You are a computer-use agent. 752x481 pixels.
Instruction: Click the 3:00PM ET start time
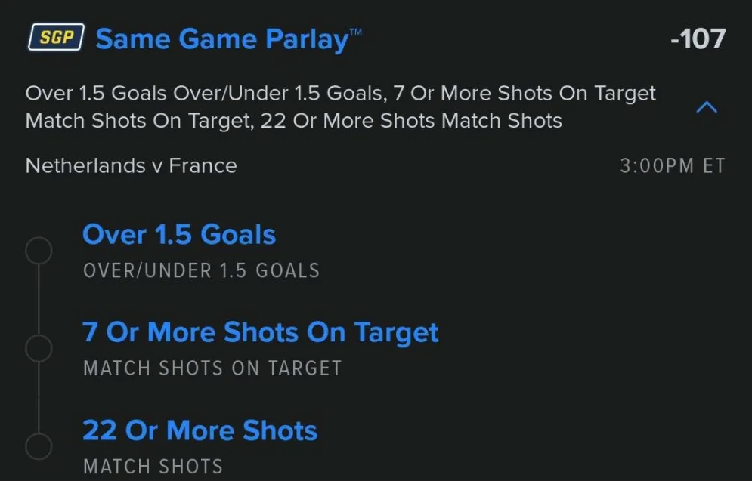click(x=672, y=166)
